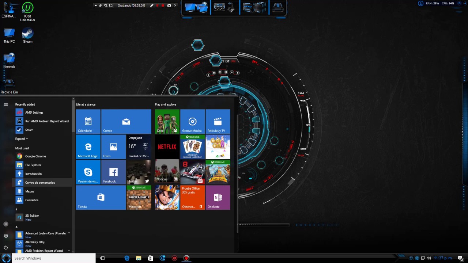This screenshot has height=263, width=468.
Task: Open the recorder toolbar dropdown arrow
Action: pos(96,5)
